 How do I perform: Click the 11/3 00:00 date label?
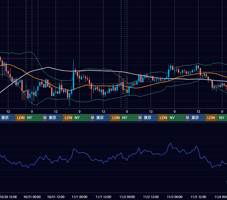[x=175, y=197]
